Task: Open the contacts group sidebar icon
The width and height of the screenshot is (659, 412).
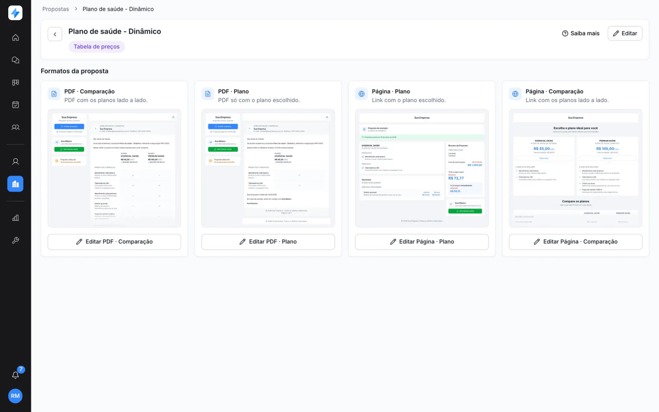Action: point(15,127)
